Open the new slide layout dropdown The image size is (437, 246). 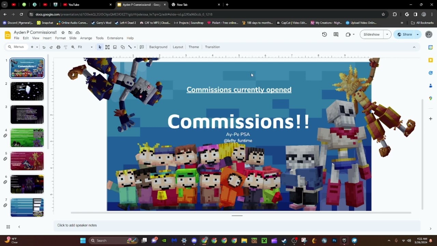point(37,47)
